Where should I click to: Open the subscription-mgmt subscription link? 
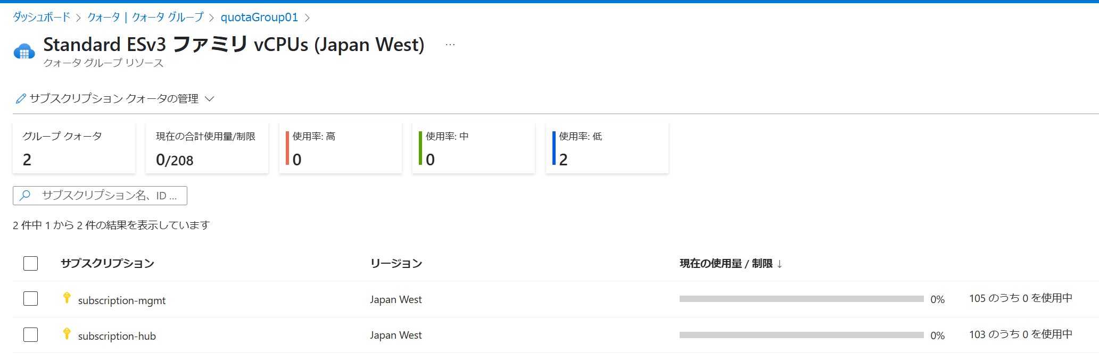coord(122,300)
